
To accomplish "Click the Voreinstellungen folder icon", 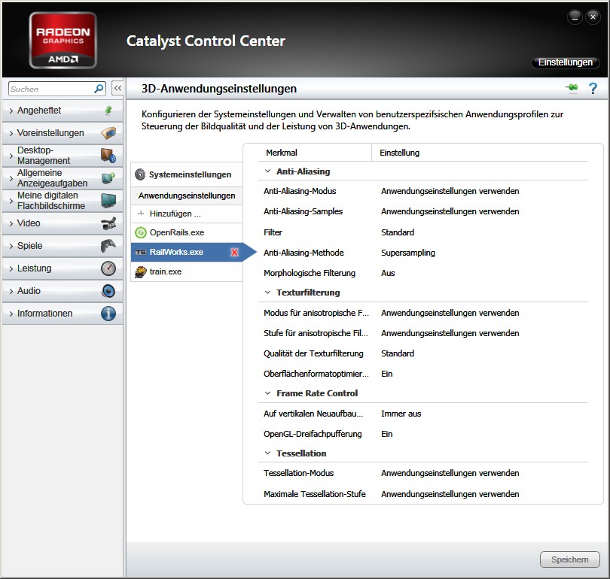I will [x=108, y=133].
